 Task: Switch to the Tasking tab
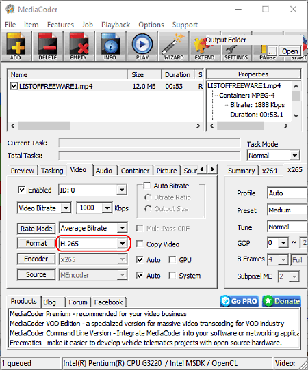[x=52, y=171]
